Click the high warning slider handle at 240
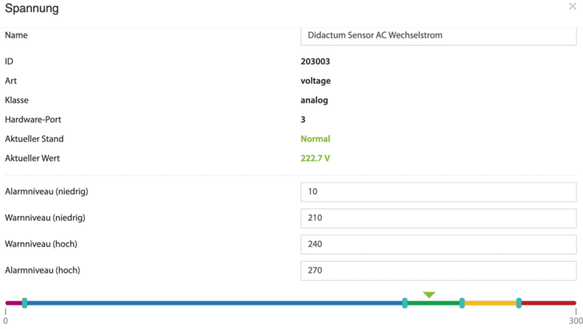Viewport: 583px width, 329px height. pyautogui.click(x=462, y=303)
